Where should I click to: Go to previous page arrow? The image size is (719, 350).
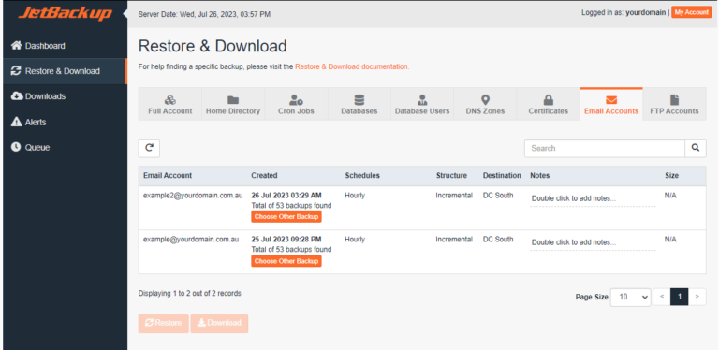pyautogui.click(x=662, y=297)
